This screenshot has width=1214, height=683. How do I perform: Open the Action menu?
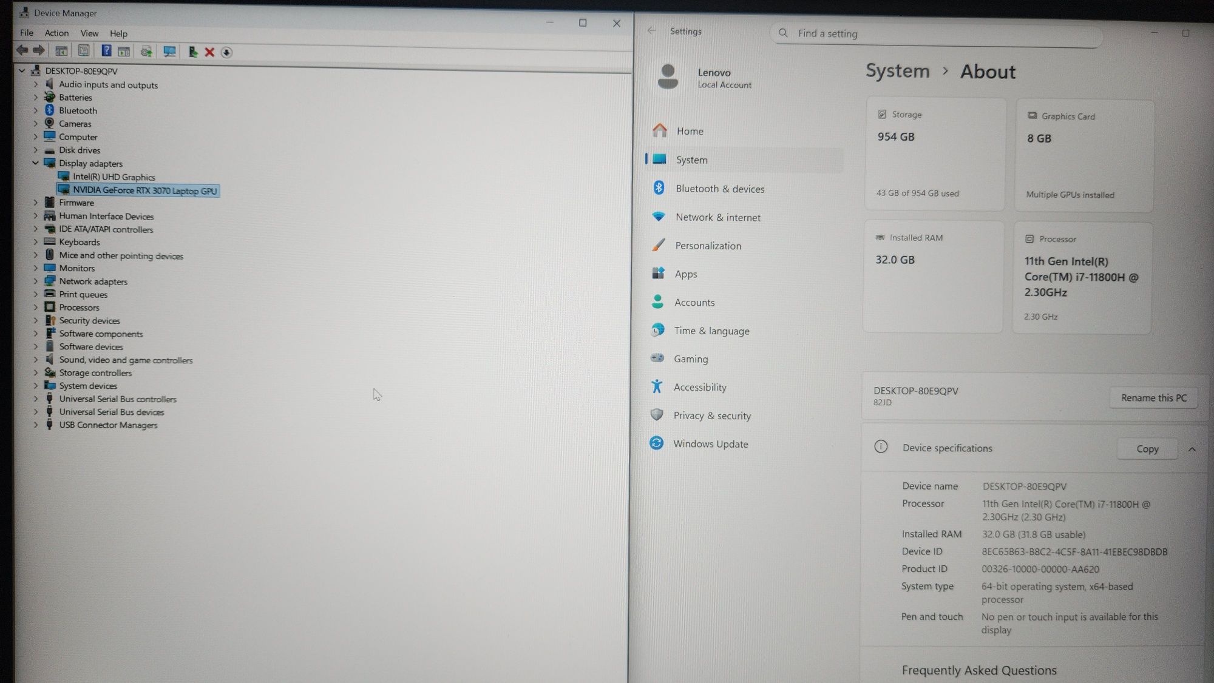56,33
